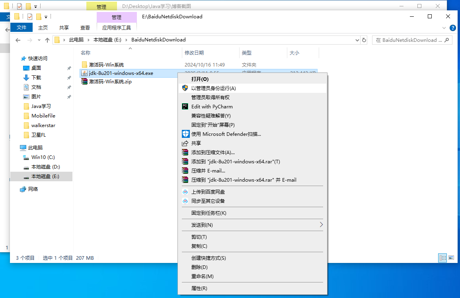Open the help question mark icon
The width and height of the screenshot is (460, 298).
click(x=453, y=28)
